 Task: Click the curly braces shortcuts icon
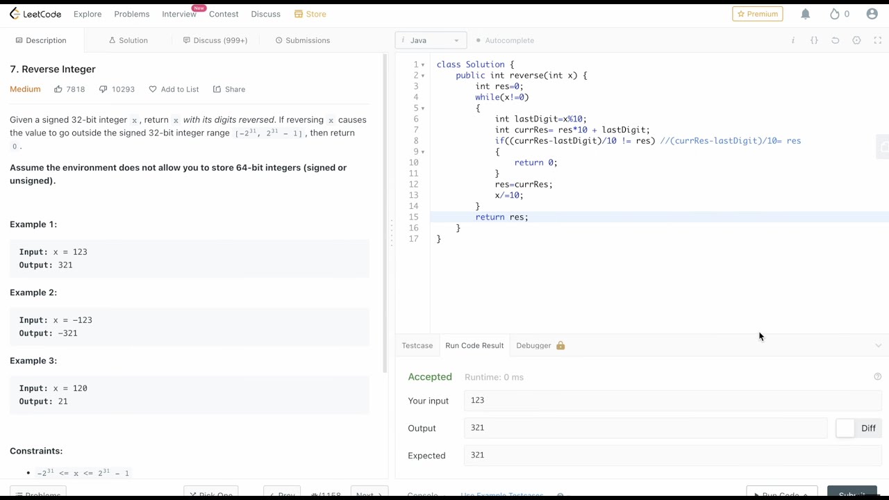pos(814,40)
